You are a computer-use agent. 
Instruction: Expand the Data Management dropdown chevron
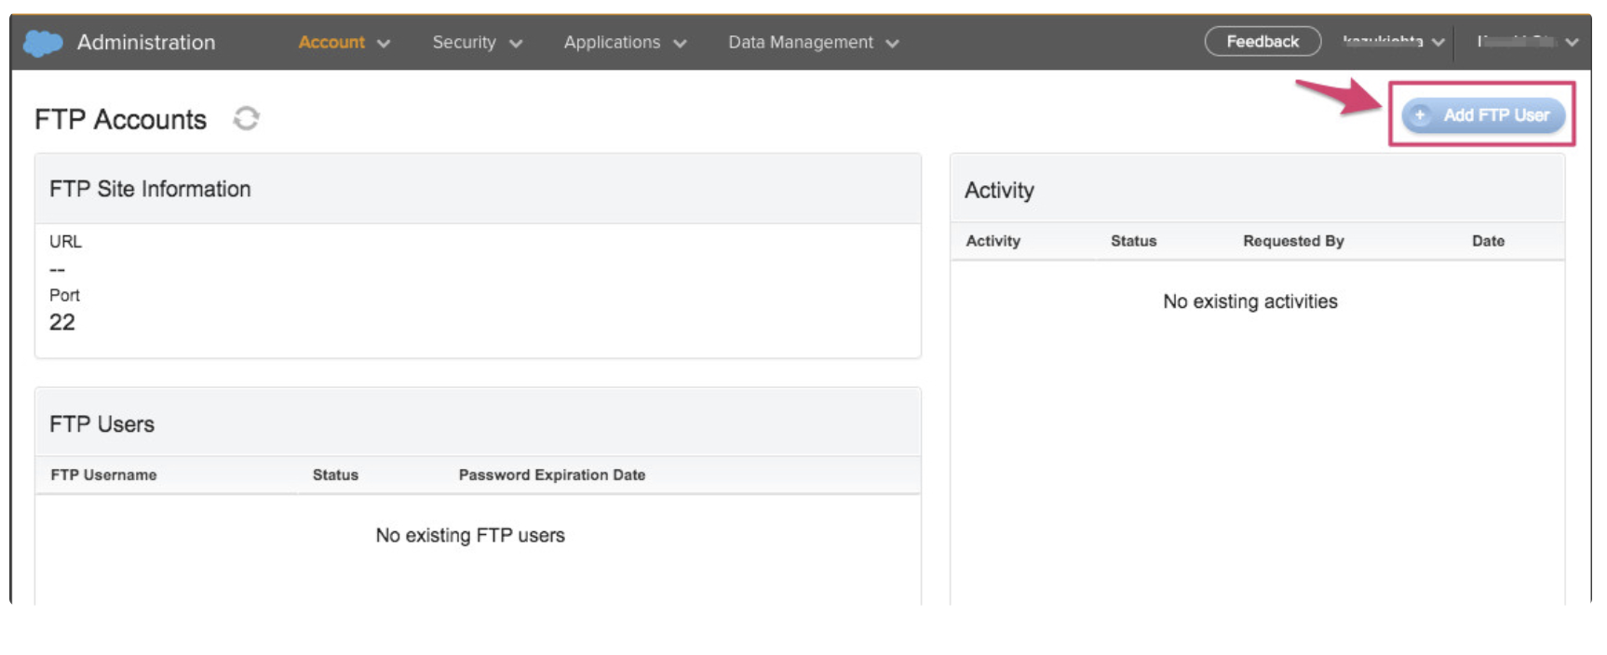[892, 44]
